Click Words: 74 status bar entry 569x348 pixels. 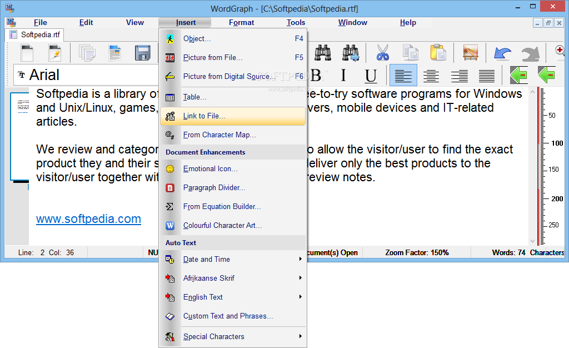(508, 252)
